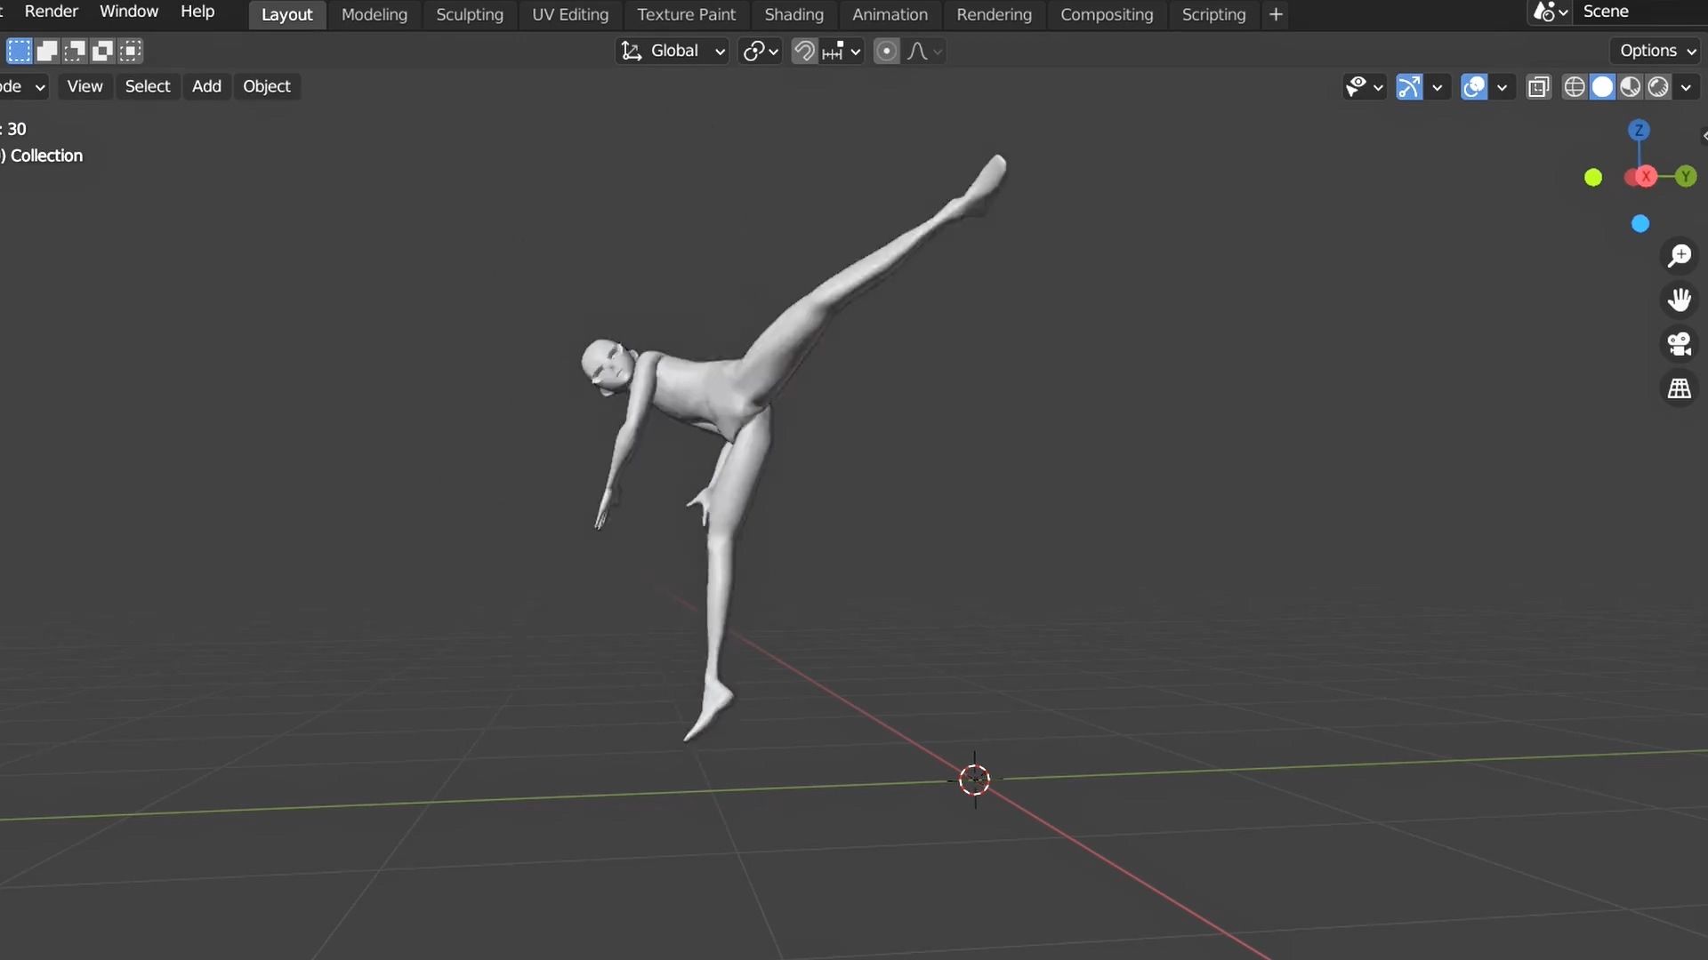The width and height of the screenshot is (1708, 960).
Task: Toggle X-Ray view
Action: pyautogui.click(x=1538, y=86)
